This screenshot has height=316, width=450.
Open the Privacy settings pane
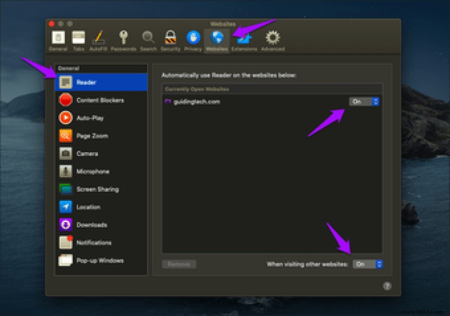pyautogui.click(x=193, y=39)
